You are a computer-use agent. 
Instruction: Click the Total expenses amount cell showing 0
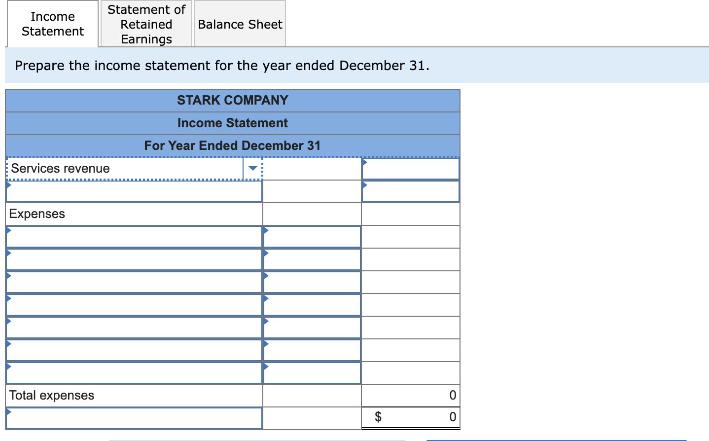tap(410, 395)
